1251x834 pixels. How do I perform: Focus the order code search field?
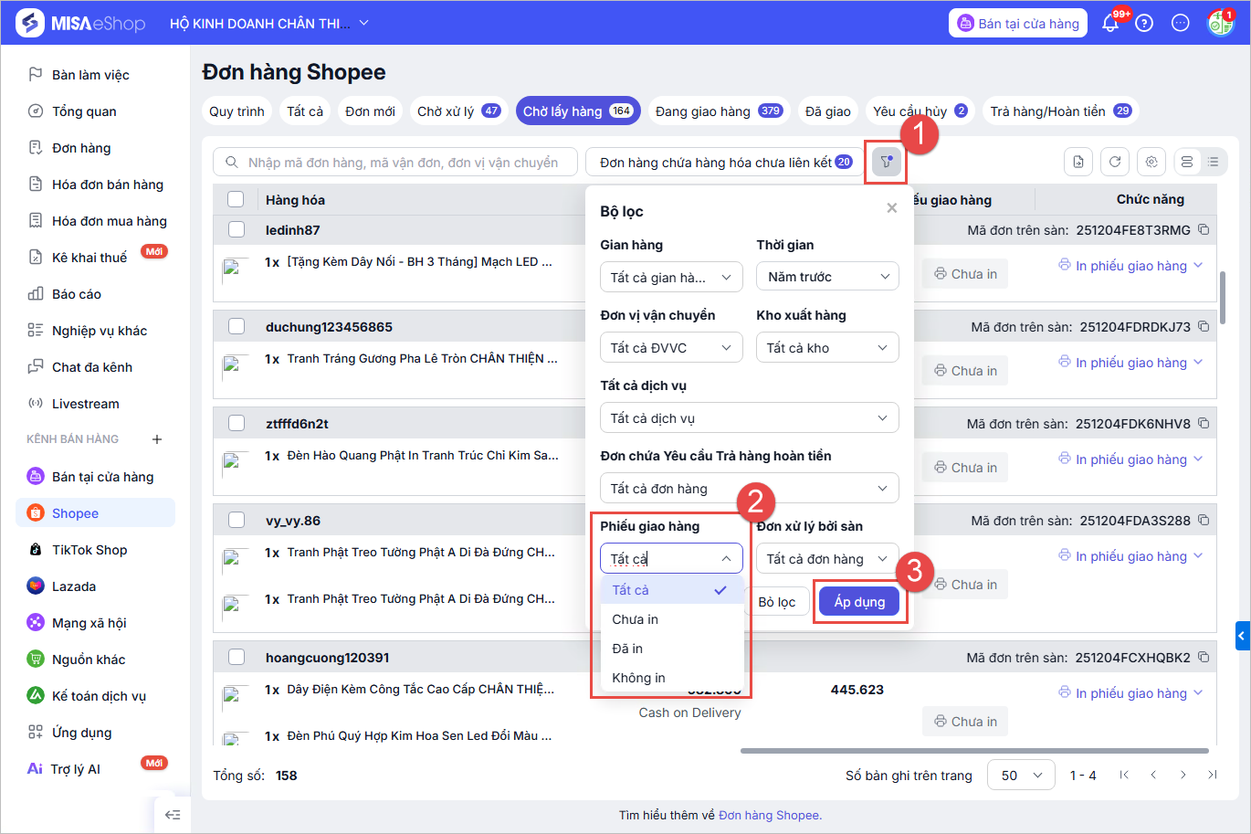395,163
